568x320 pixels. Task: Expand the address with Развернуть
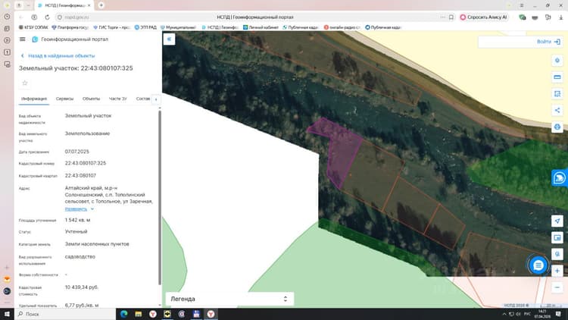coord(79,209)
